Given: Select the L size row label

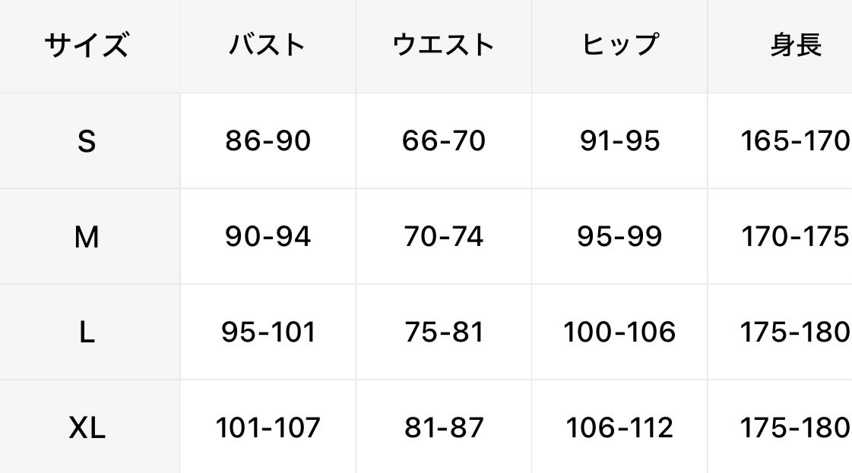Looking at the screenshot, I should click(x=87, y=333).
